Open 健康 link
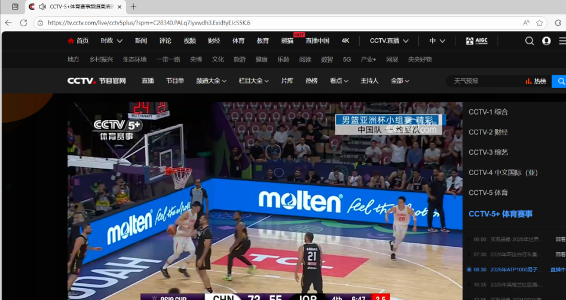The image size is (566, 300). point(262,60)
